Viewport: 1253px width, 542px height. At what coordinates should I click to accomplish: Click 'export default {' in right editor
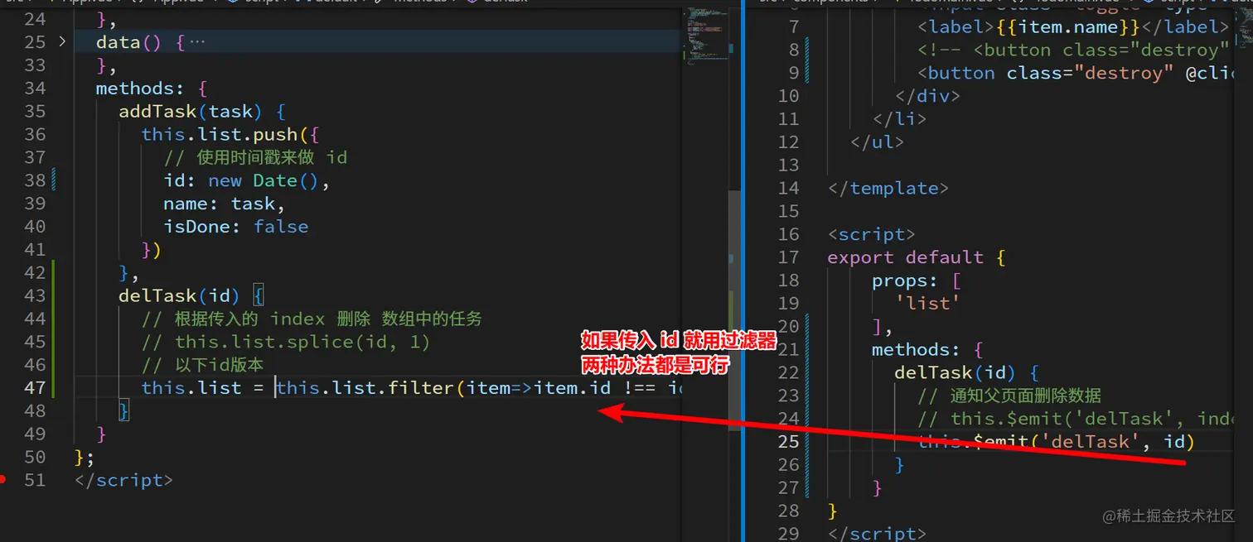pyautogui.click(x=916, y=257)
